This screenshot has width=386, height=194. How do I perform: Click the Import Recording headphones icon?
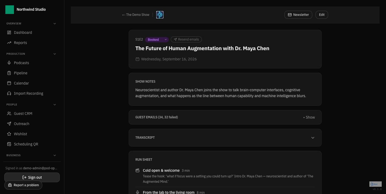pyautogui.click(x=9, y=93)
